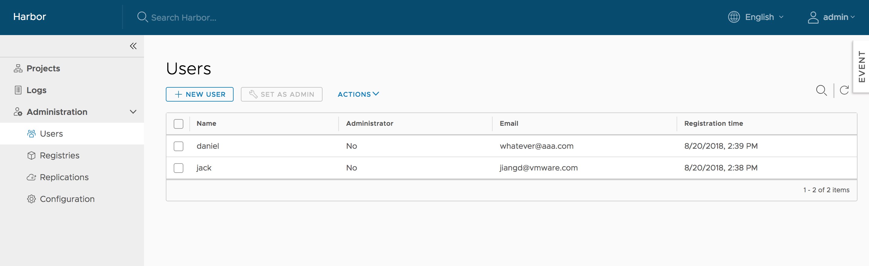
Task: Open the EVENT side panel tab
Action: tap(861, 66)
